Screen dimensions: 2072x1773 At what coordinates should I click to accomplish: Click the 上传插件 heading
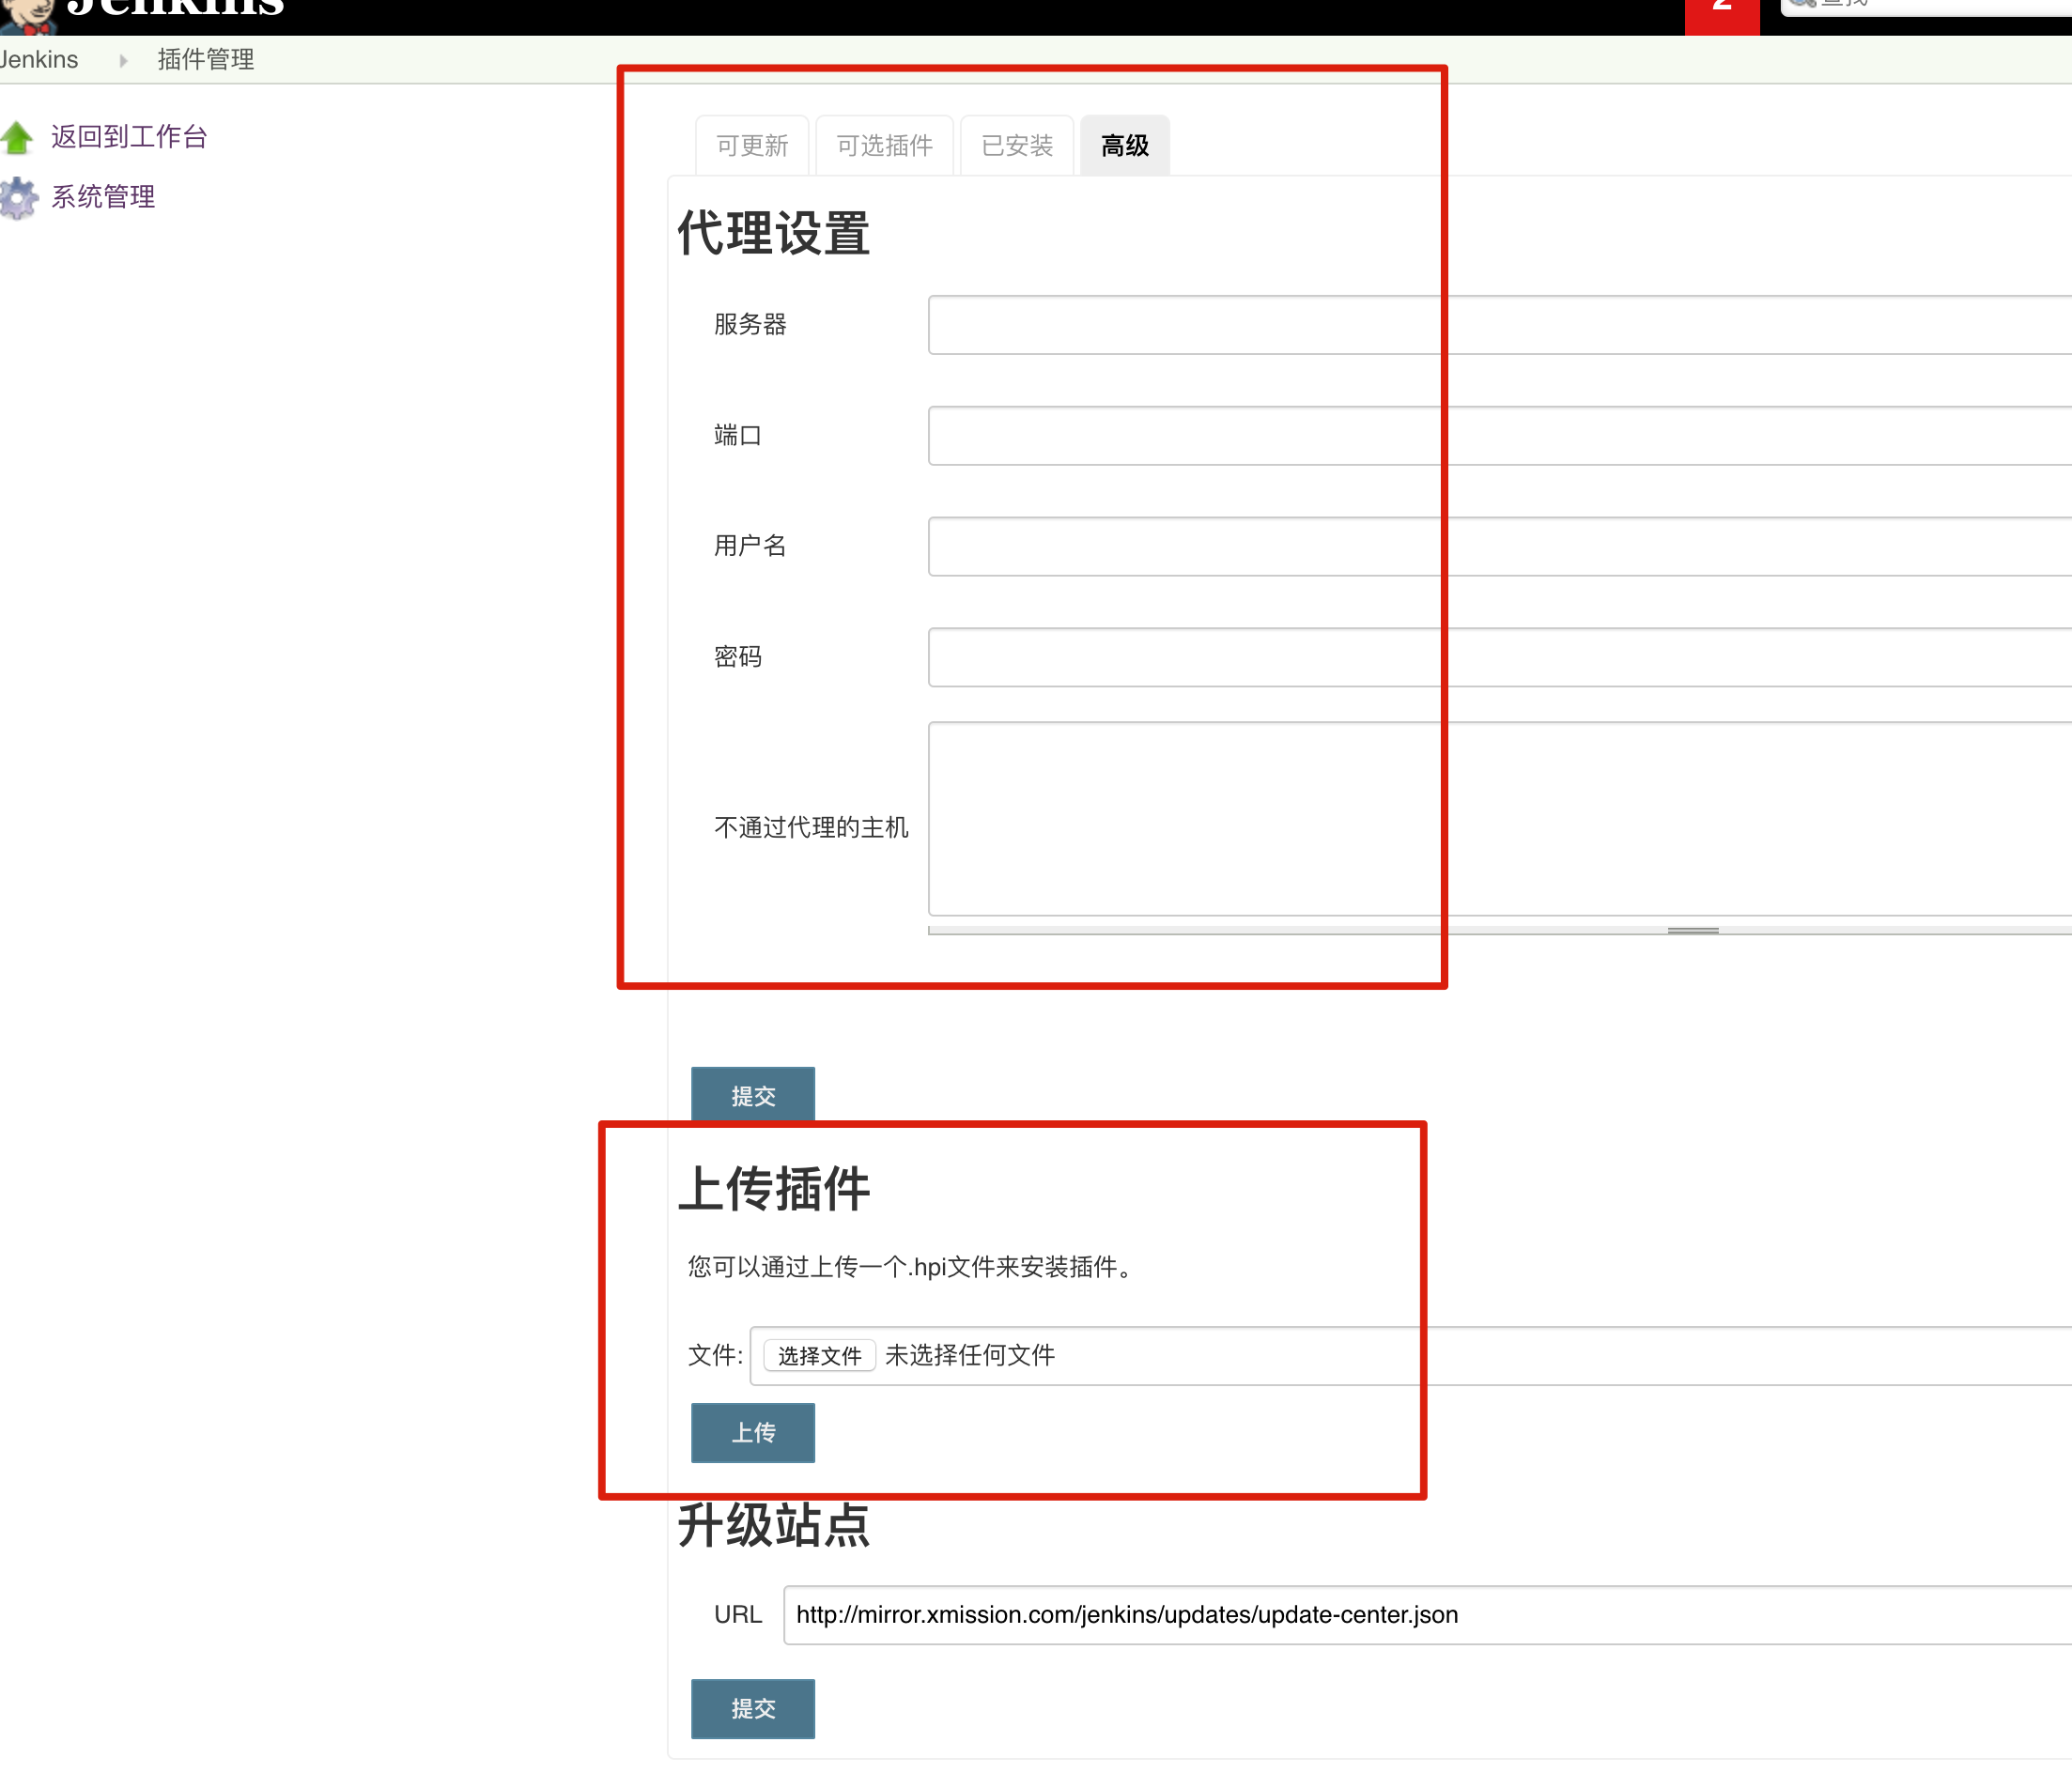click(774, 1189)
